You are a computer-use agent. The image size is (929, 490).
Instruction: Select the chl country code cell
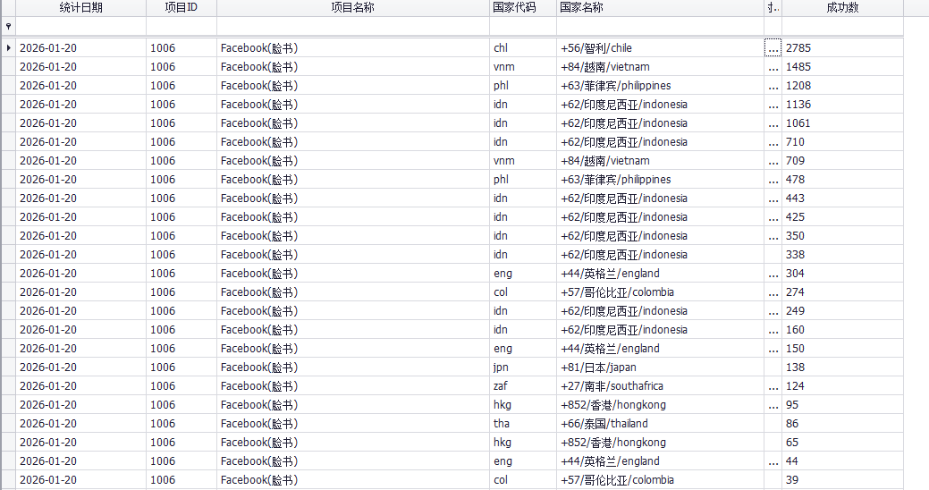tap(522, 48)
